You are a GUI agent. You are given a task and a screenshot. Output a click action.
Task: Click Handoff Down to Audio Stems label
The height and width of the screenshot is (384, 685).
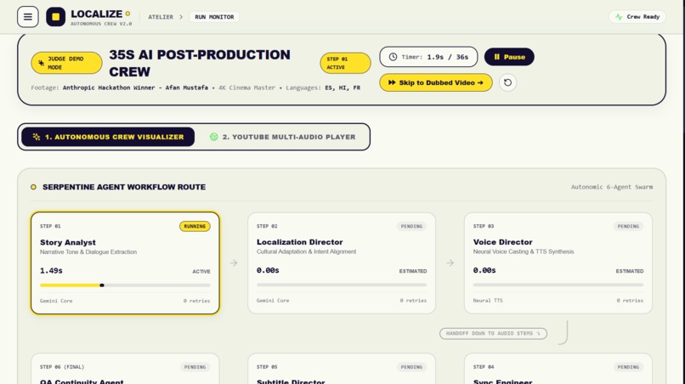pos(493,333)
